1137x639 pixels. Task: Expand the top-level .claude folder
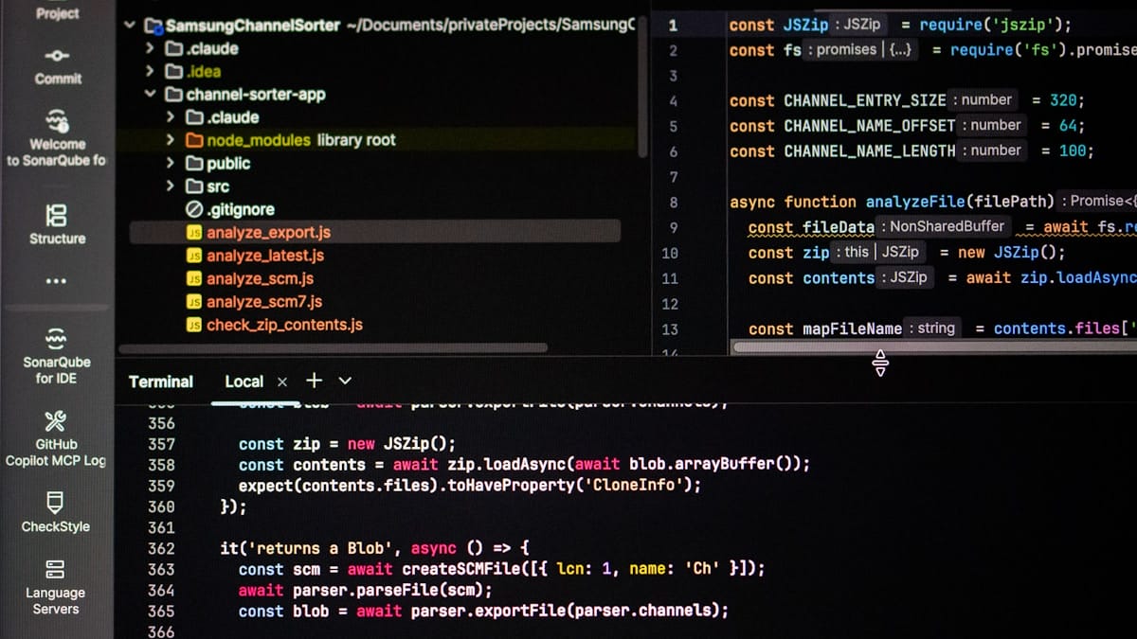click(x=150, y=48)
